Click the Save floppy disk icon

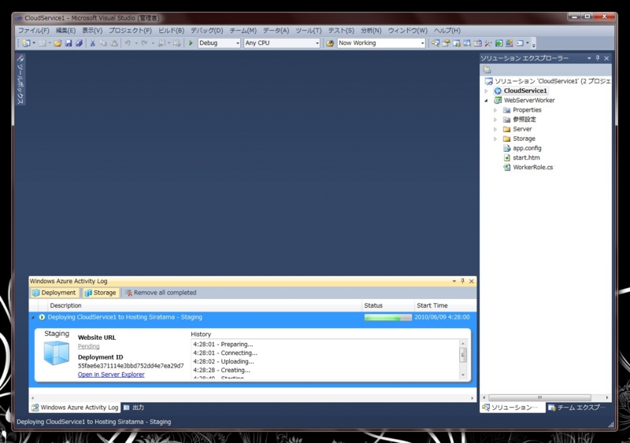tap(69, 43)
